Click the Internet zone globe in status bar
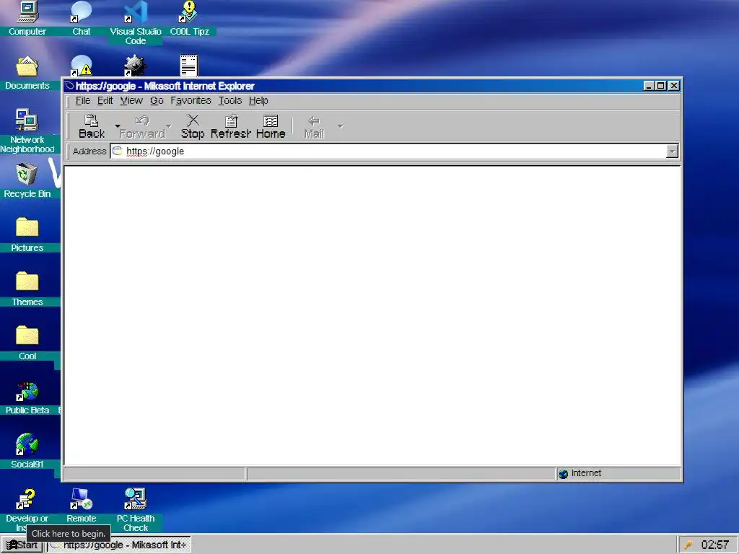This screenshot has height=554, width=739. 563,474
